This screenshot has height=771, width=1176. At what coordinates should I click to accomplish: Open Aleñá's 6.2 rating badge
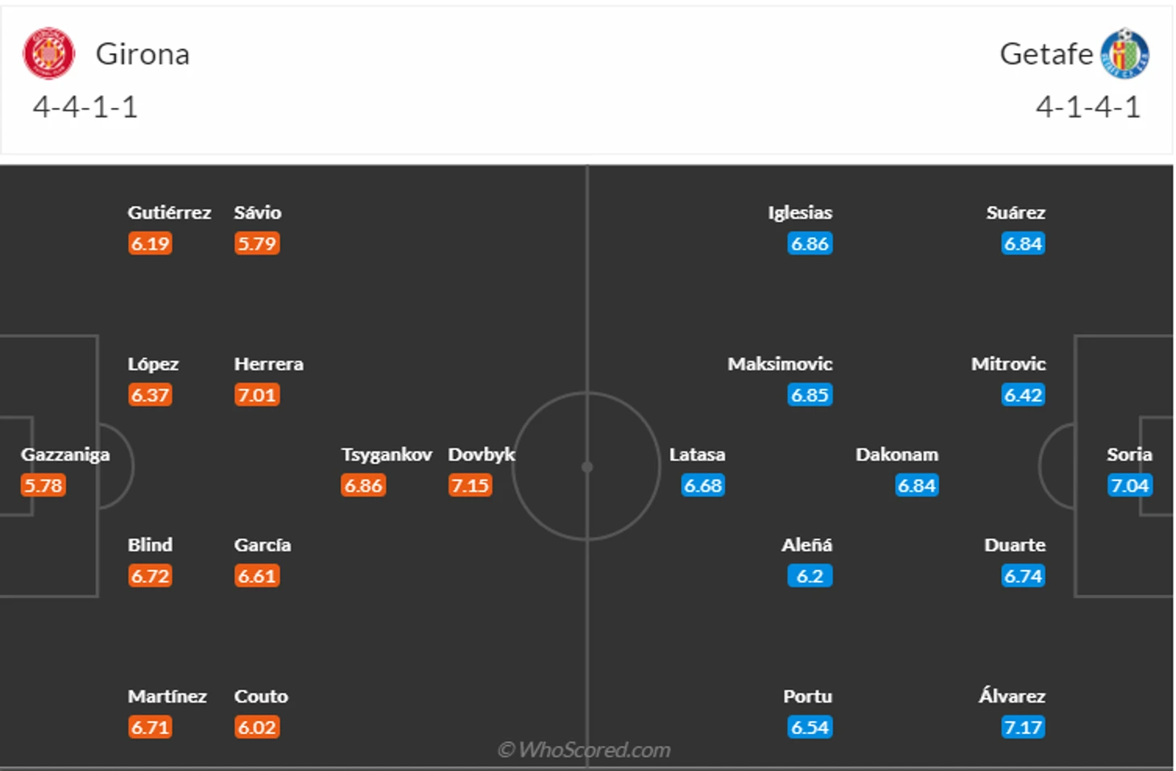pyautogui.click(x=810, y=576)
